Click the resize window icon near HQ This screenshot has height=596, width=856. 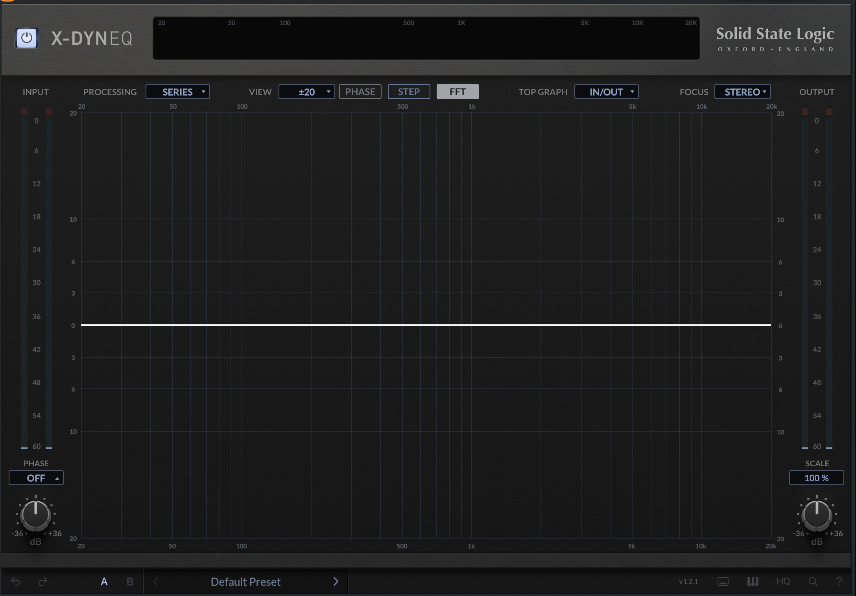click(724, 582)
